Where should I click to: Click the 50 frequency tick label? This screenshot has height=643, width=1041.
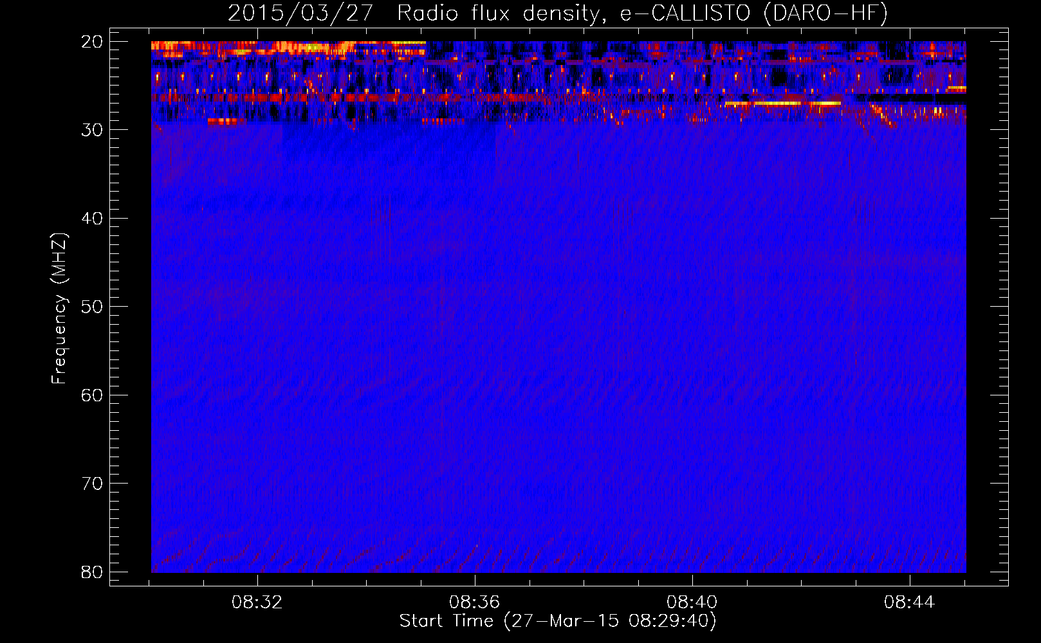point(92,307)
